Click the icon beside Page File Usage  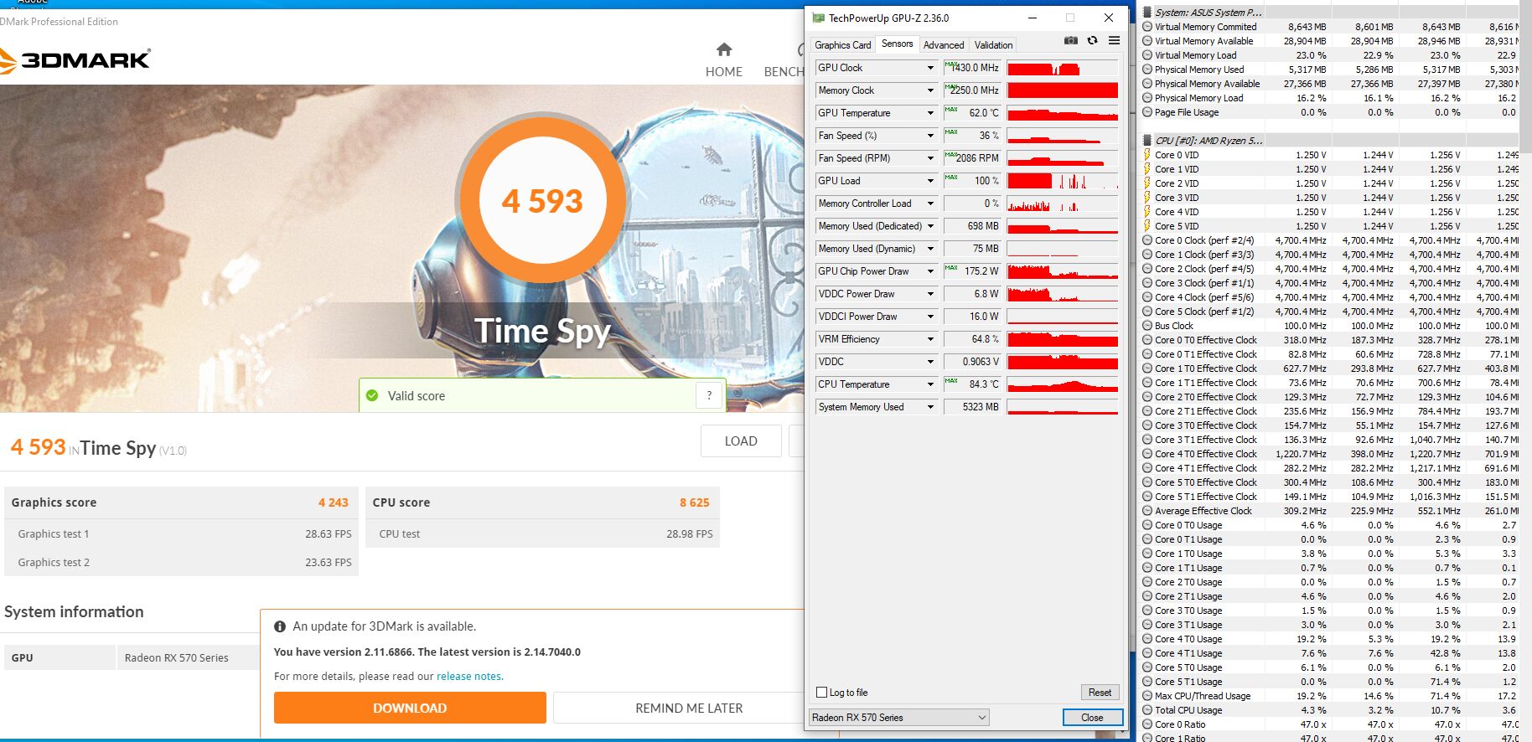tap(1147, 112)
